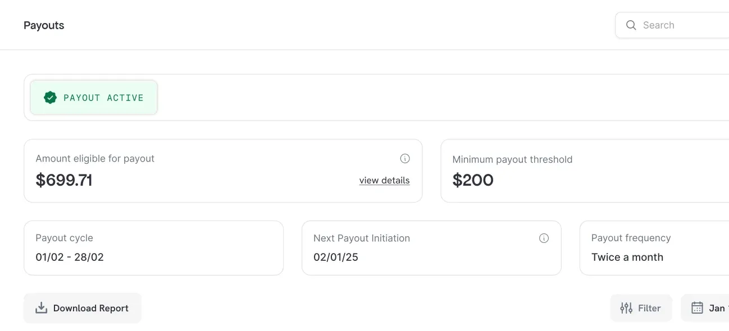Image resolution: width=729 pixels, height=331 pixels.
Task: Click the Payout cycle card
Action: pyautogui.click(x=153, y=247)
